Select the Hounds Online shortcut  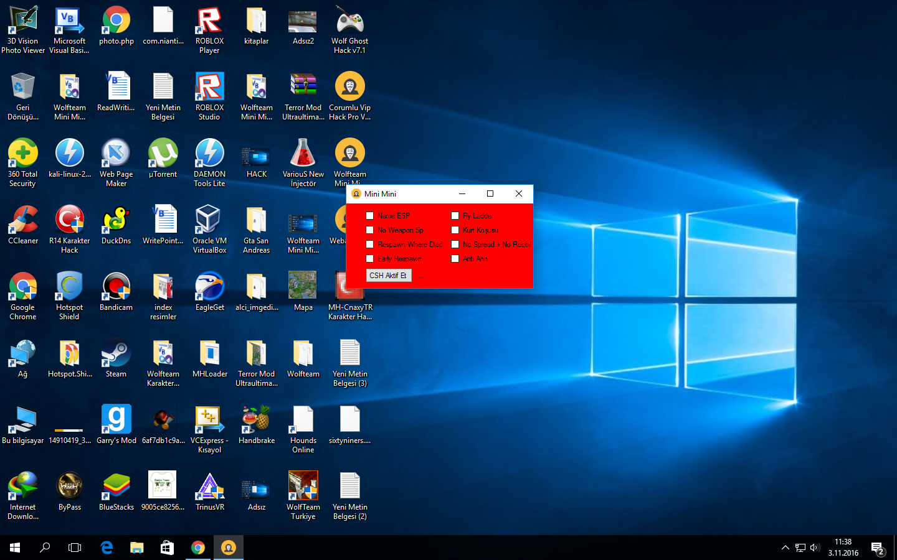coord(303,429)
